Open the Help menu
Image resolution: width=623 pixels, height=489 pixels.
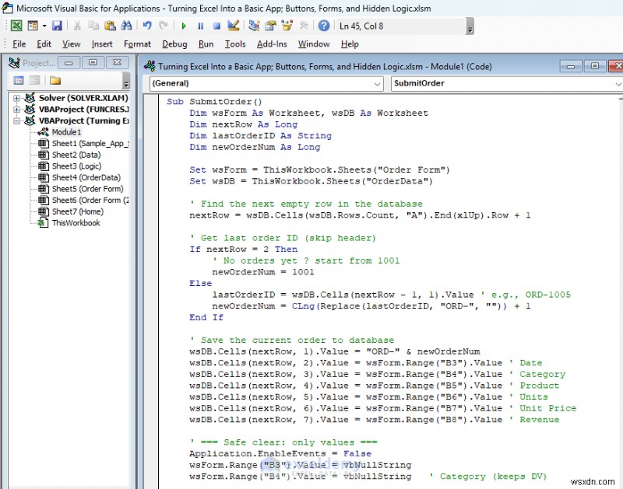coord(350,44)
